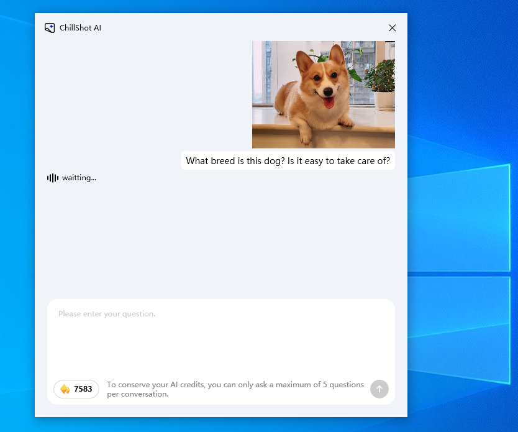Open the 7583 AI credits badge
The width and height of the screenshot is (518, 432).
click(x=76, y=388)
